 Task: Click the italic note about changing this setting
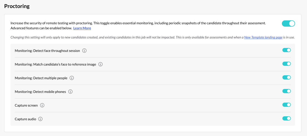(153, 37)
